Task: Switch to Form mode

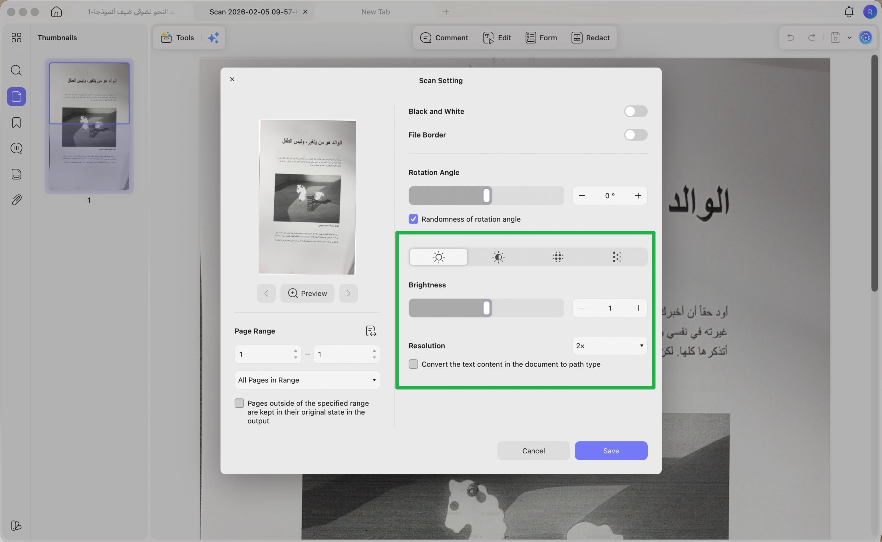Action: click(541, 38)
